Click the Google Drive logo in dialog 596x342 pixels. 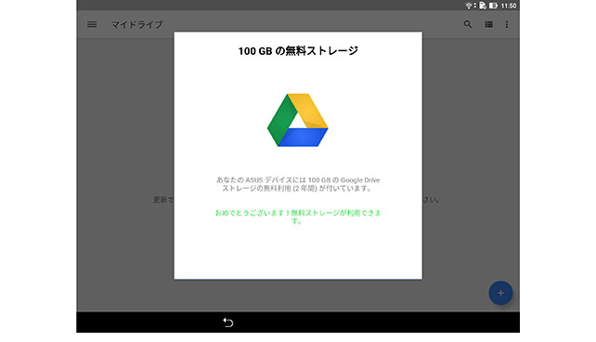[298, 120]
